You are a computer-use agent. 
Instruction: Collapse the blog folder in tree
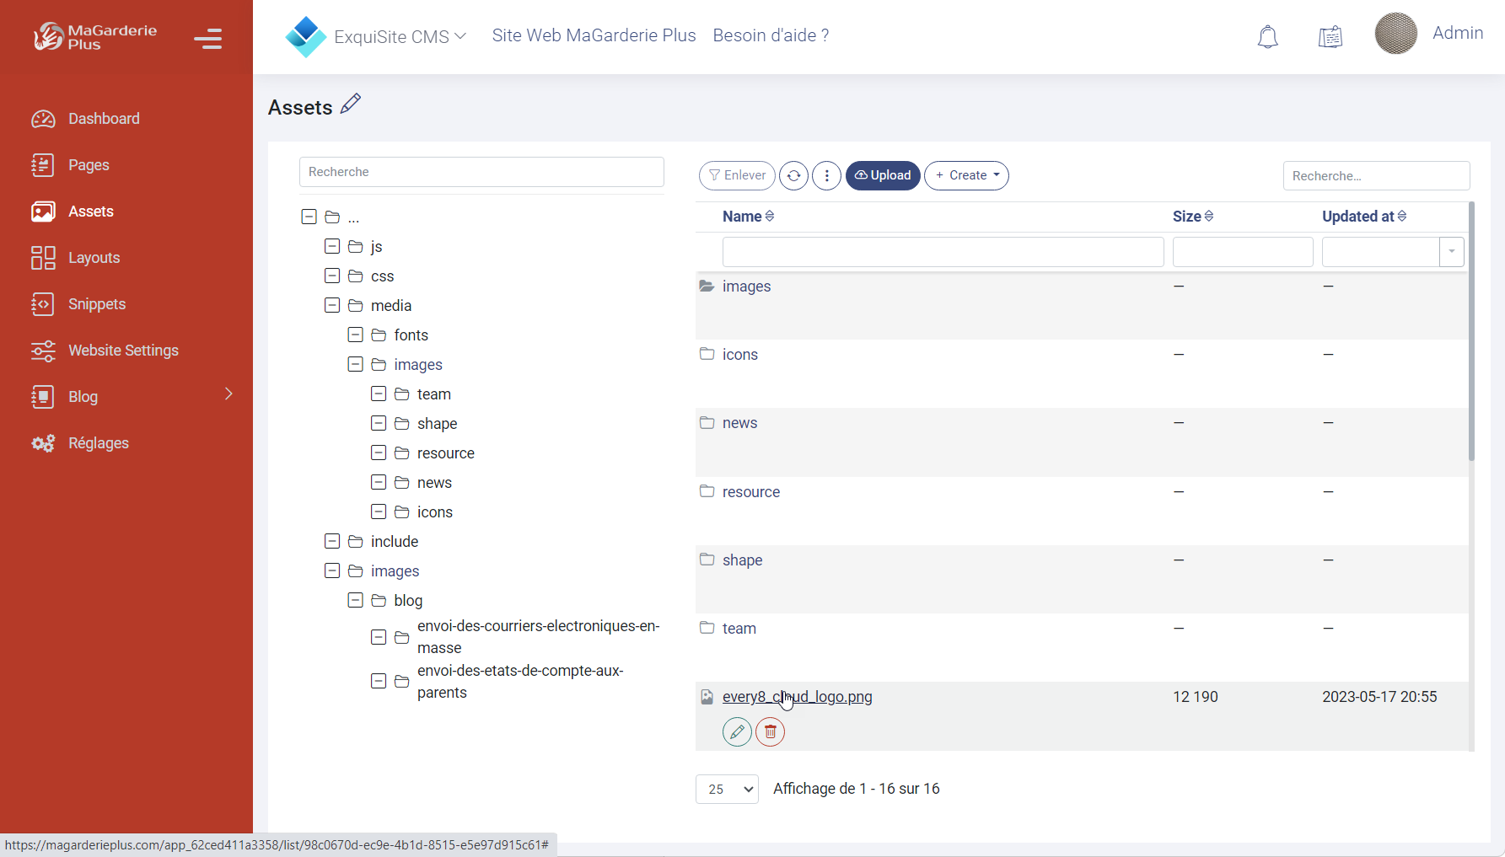pos(355,600)
